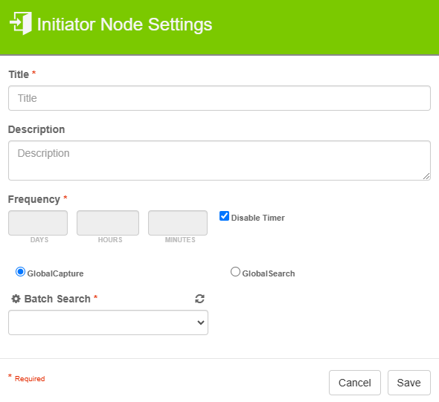Click the GlobalSearch label text
This screenshot has width=439, height=402.
tap(269, 273)
